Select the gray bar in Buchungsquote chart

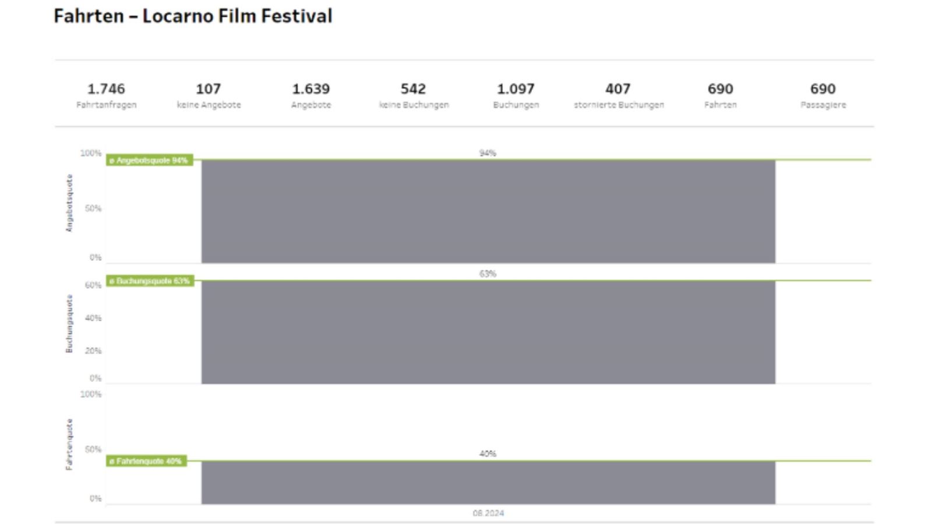[488, 332]
